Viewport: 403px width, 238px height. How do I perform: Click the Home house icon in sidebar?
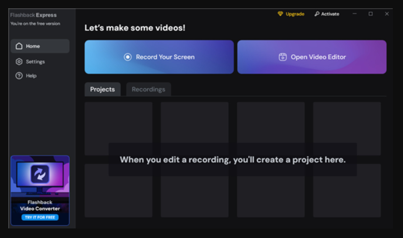click(x=19, y=46)
